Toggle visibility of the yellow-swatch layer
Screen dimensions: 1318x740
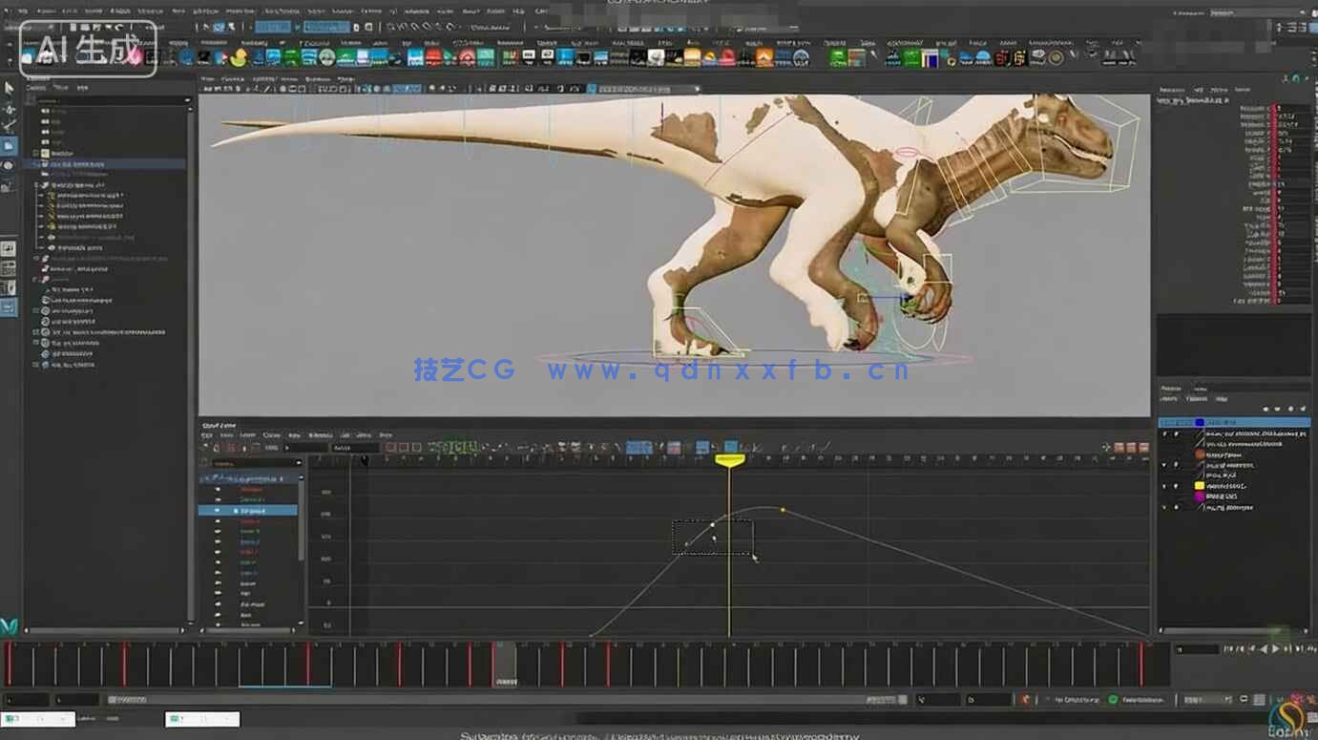pos(1164,486)
